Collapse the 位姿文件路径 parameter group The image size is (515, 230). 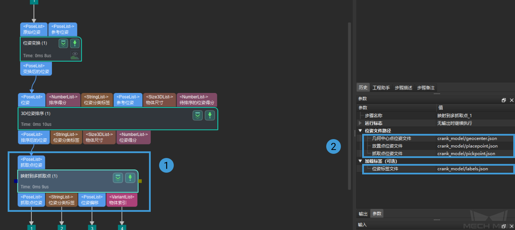360,131
